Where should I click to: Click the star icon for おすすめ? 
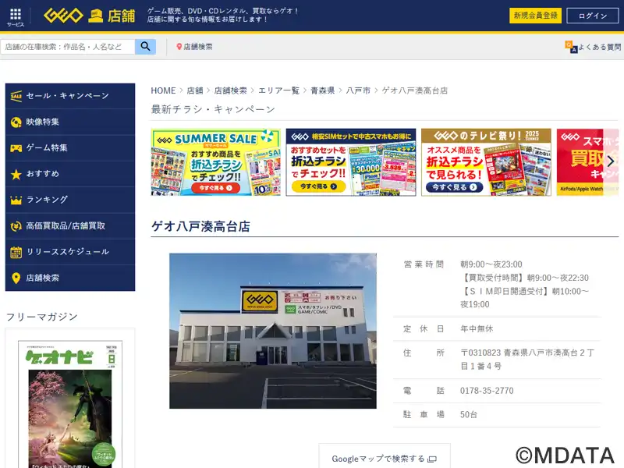[x=16, y=174]
